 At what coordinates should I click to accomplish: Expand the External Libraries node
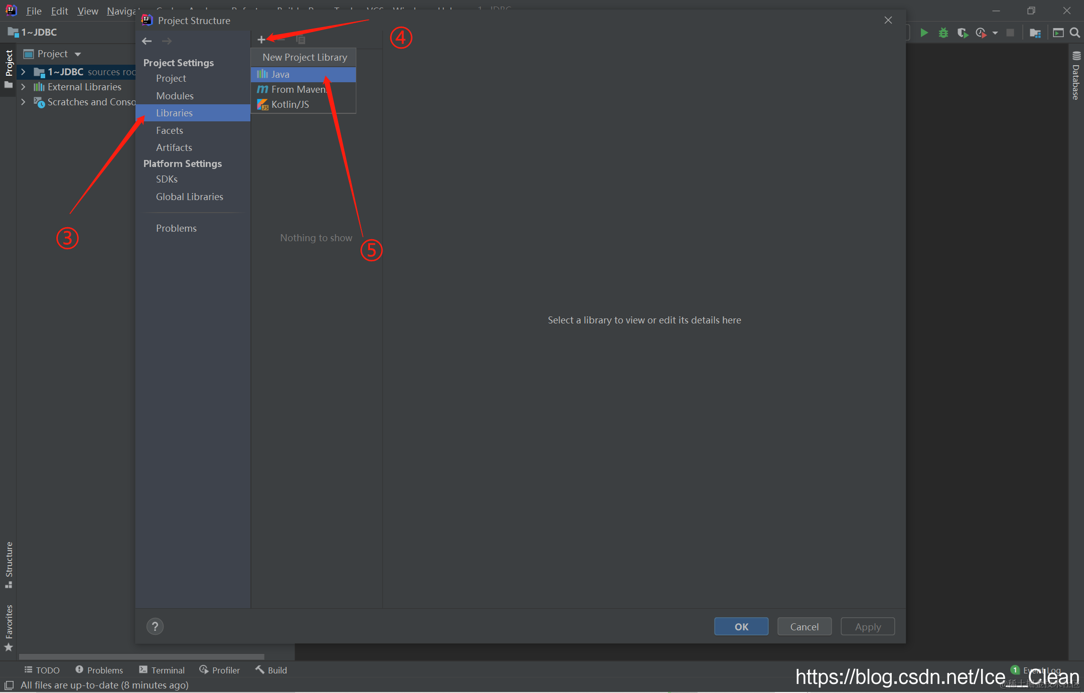(23, 87)
